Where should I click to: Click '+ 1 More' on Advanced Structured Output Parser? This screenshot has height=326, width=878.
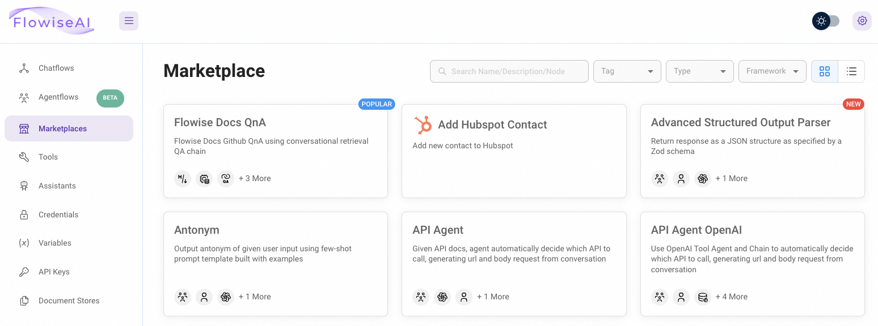pyautogui.click(x=732, y=178)
